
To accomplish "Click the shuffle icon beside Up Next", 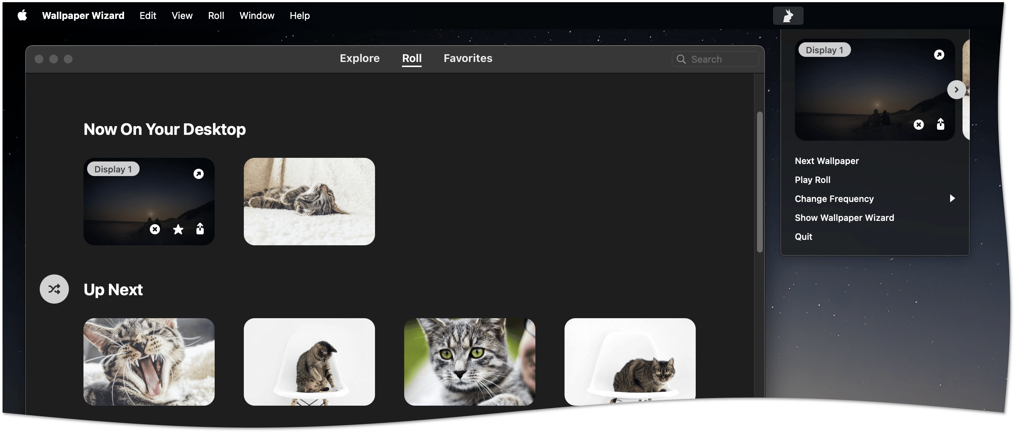I will point(54,289).
